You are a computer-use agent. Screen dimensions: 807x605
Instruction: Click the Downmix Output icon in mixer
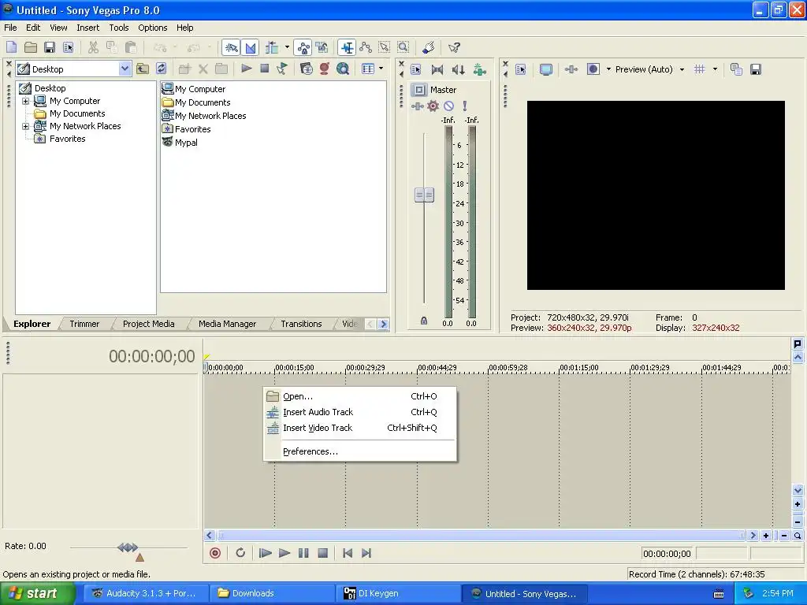point(437,69)
